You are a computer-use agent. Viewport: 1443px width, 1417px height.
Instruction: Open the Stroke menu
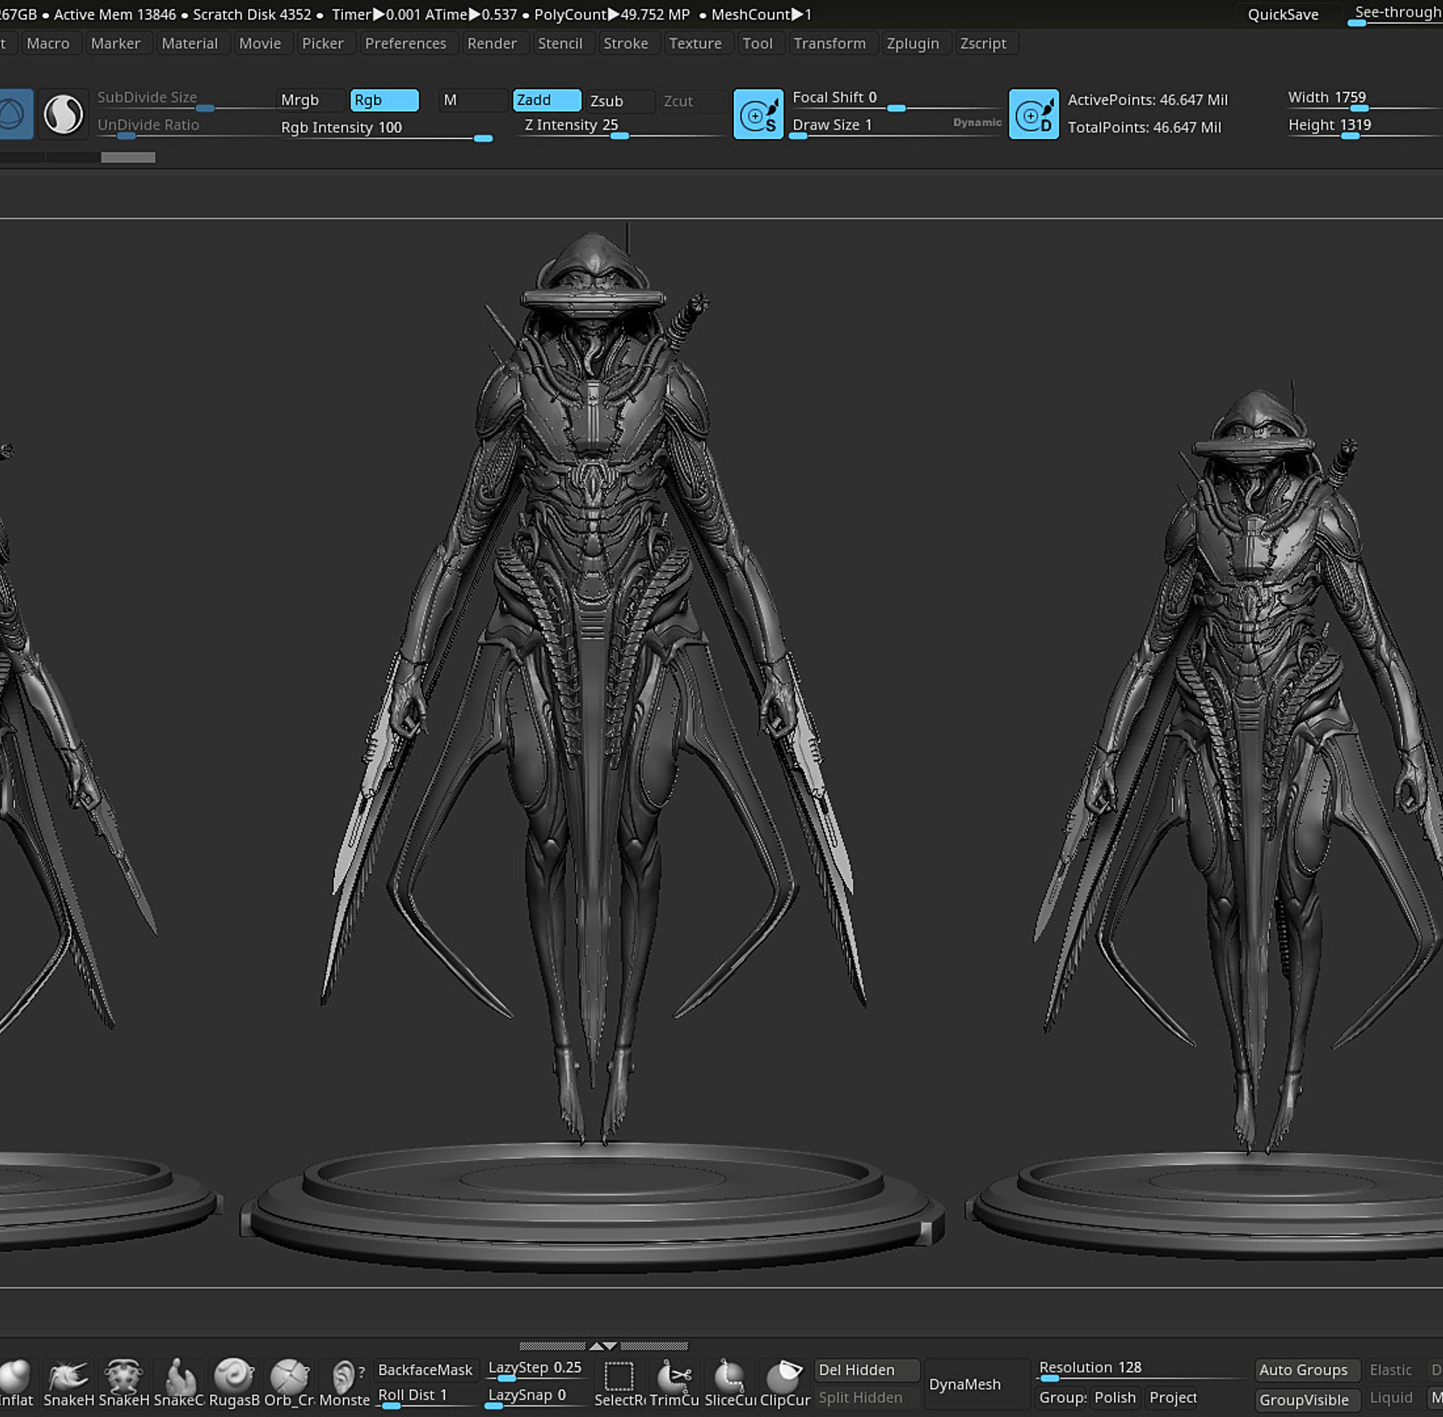tap(625, 43)
